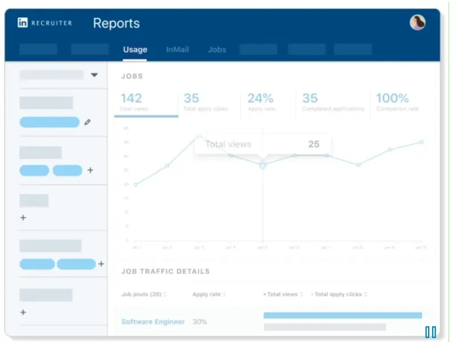This screenshot has width=456, height=342.
Task: Pause the animation with the pause icon
Action: click(x=430, y=332)
